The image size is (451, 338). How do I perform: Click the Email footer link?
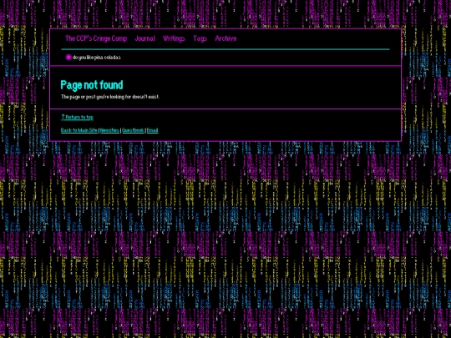pos(153,130)
